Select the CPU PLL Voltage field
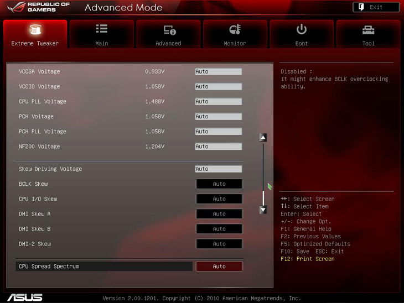Screen dimensions: 404x303 pyautogui.click(x=218, y=102)
